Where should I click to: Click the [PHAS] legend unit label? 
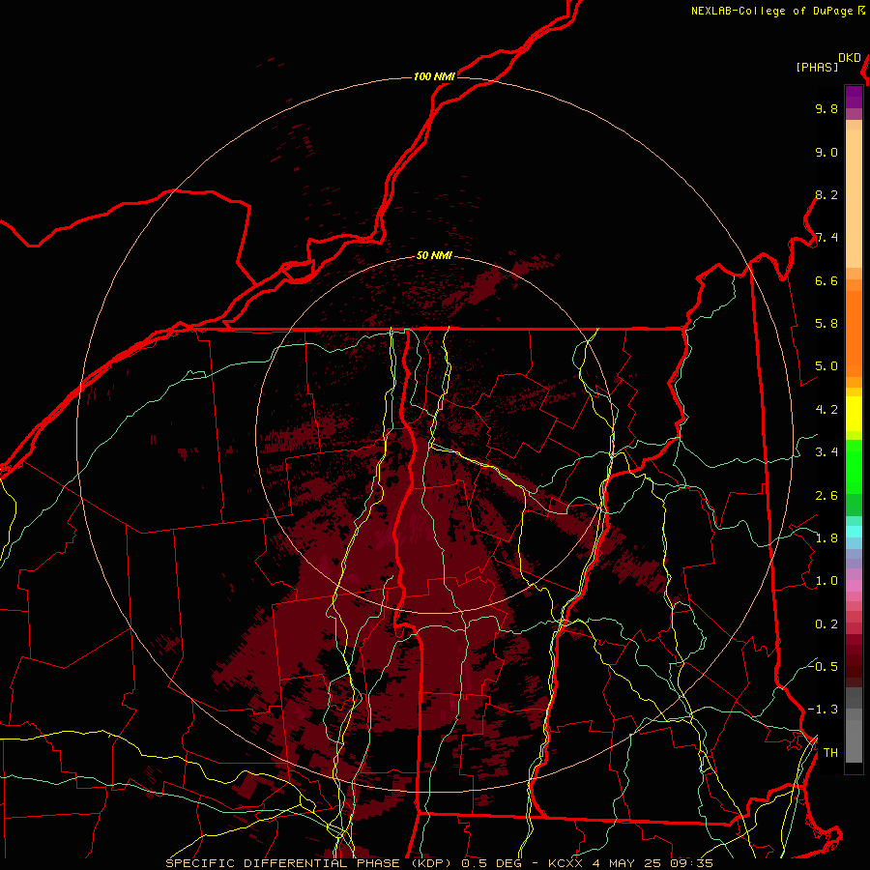(817, 67)
